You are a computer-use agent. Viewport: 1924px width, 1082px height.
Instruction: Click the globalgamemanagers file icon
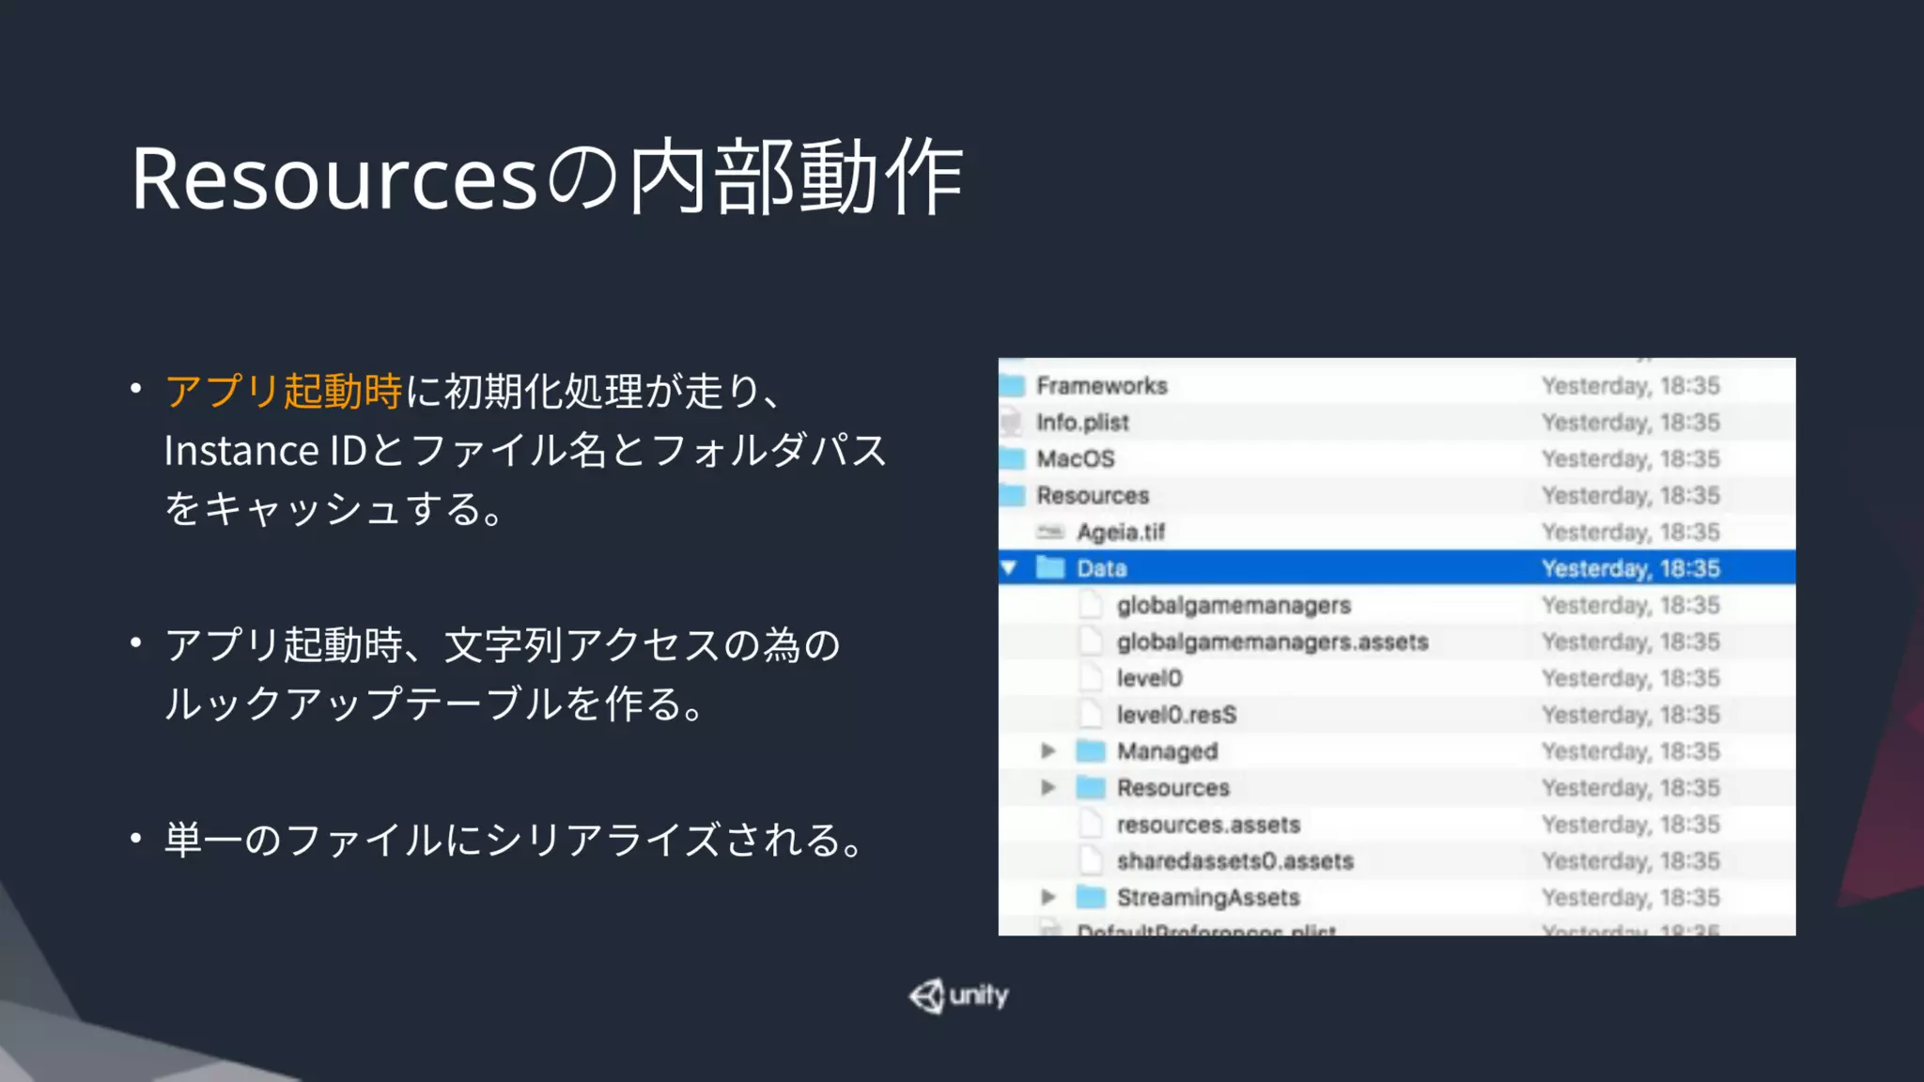[x=1091, y=604]
